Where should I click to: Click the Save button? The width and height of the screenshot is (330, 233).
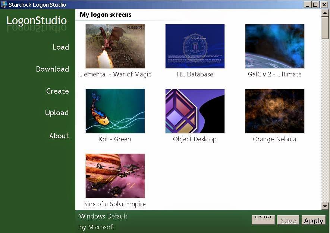[x=288, y=220]
